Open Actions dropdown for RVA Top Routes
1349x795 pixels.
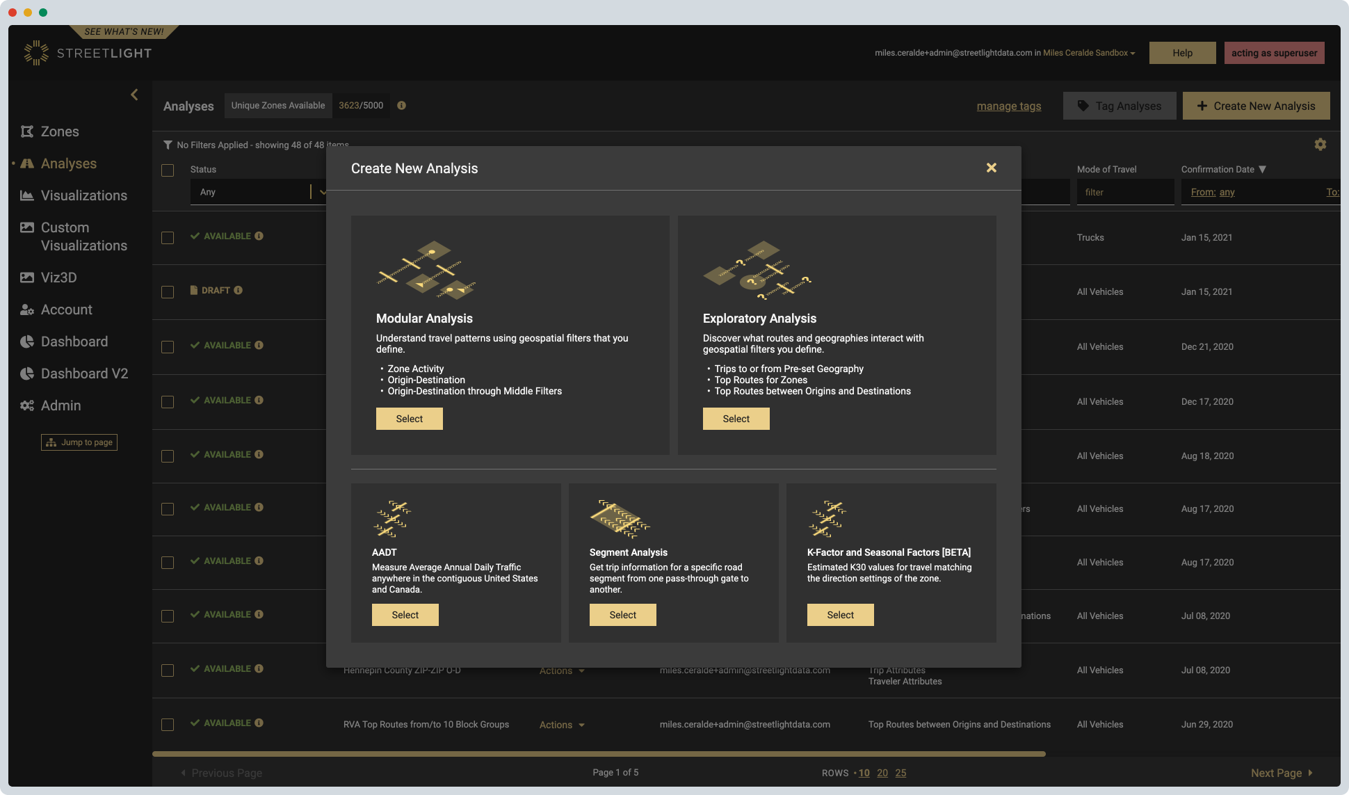tap(562, 725)
